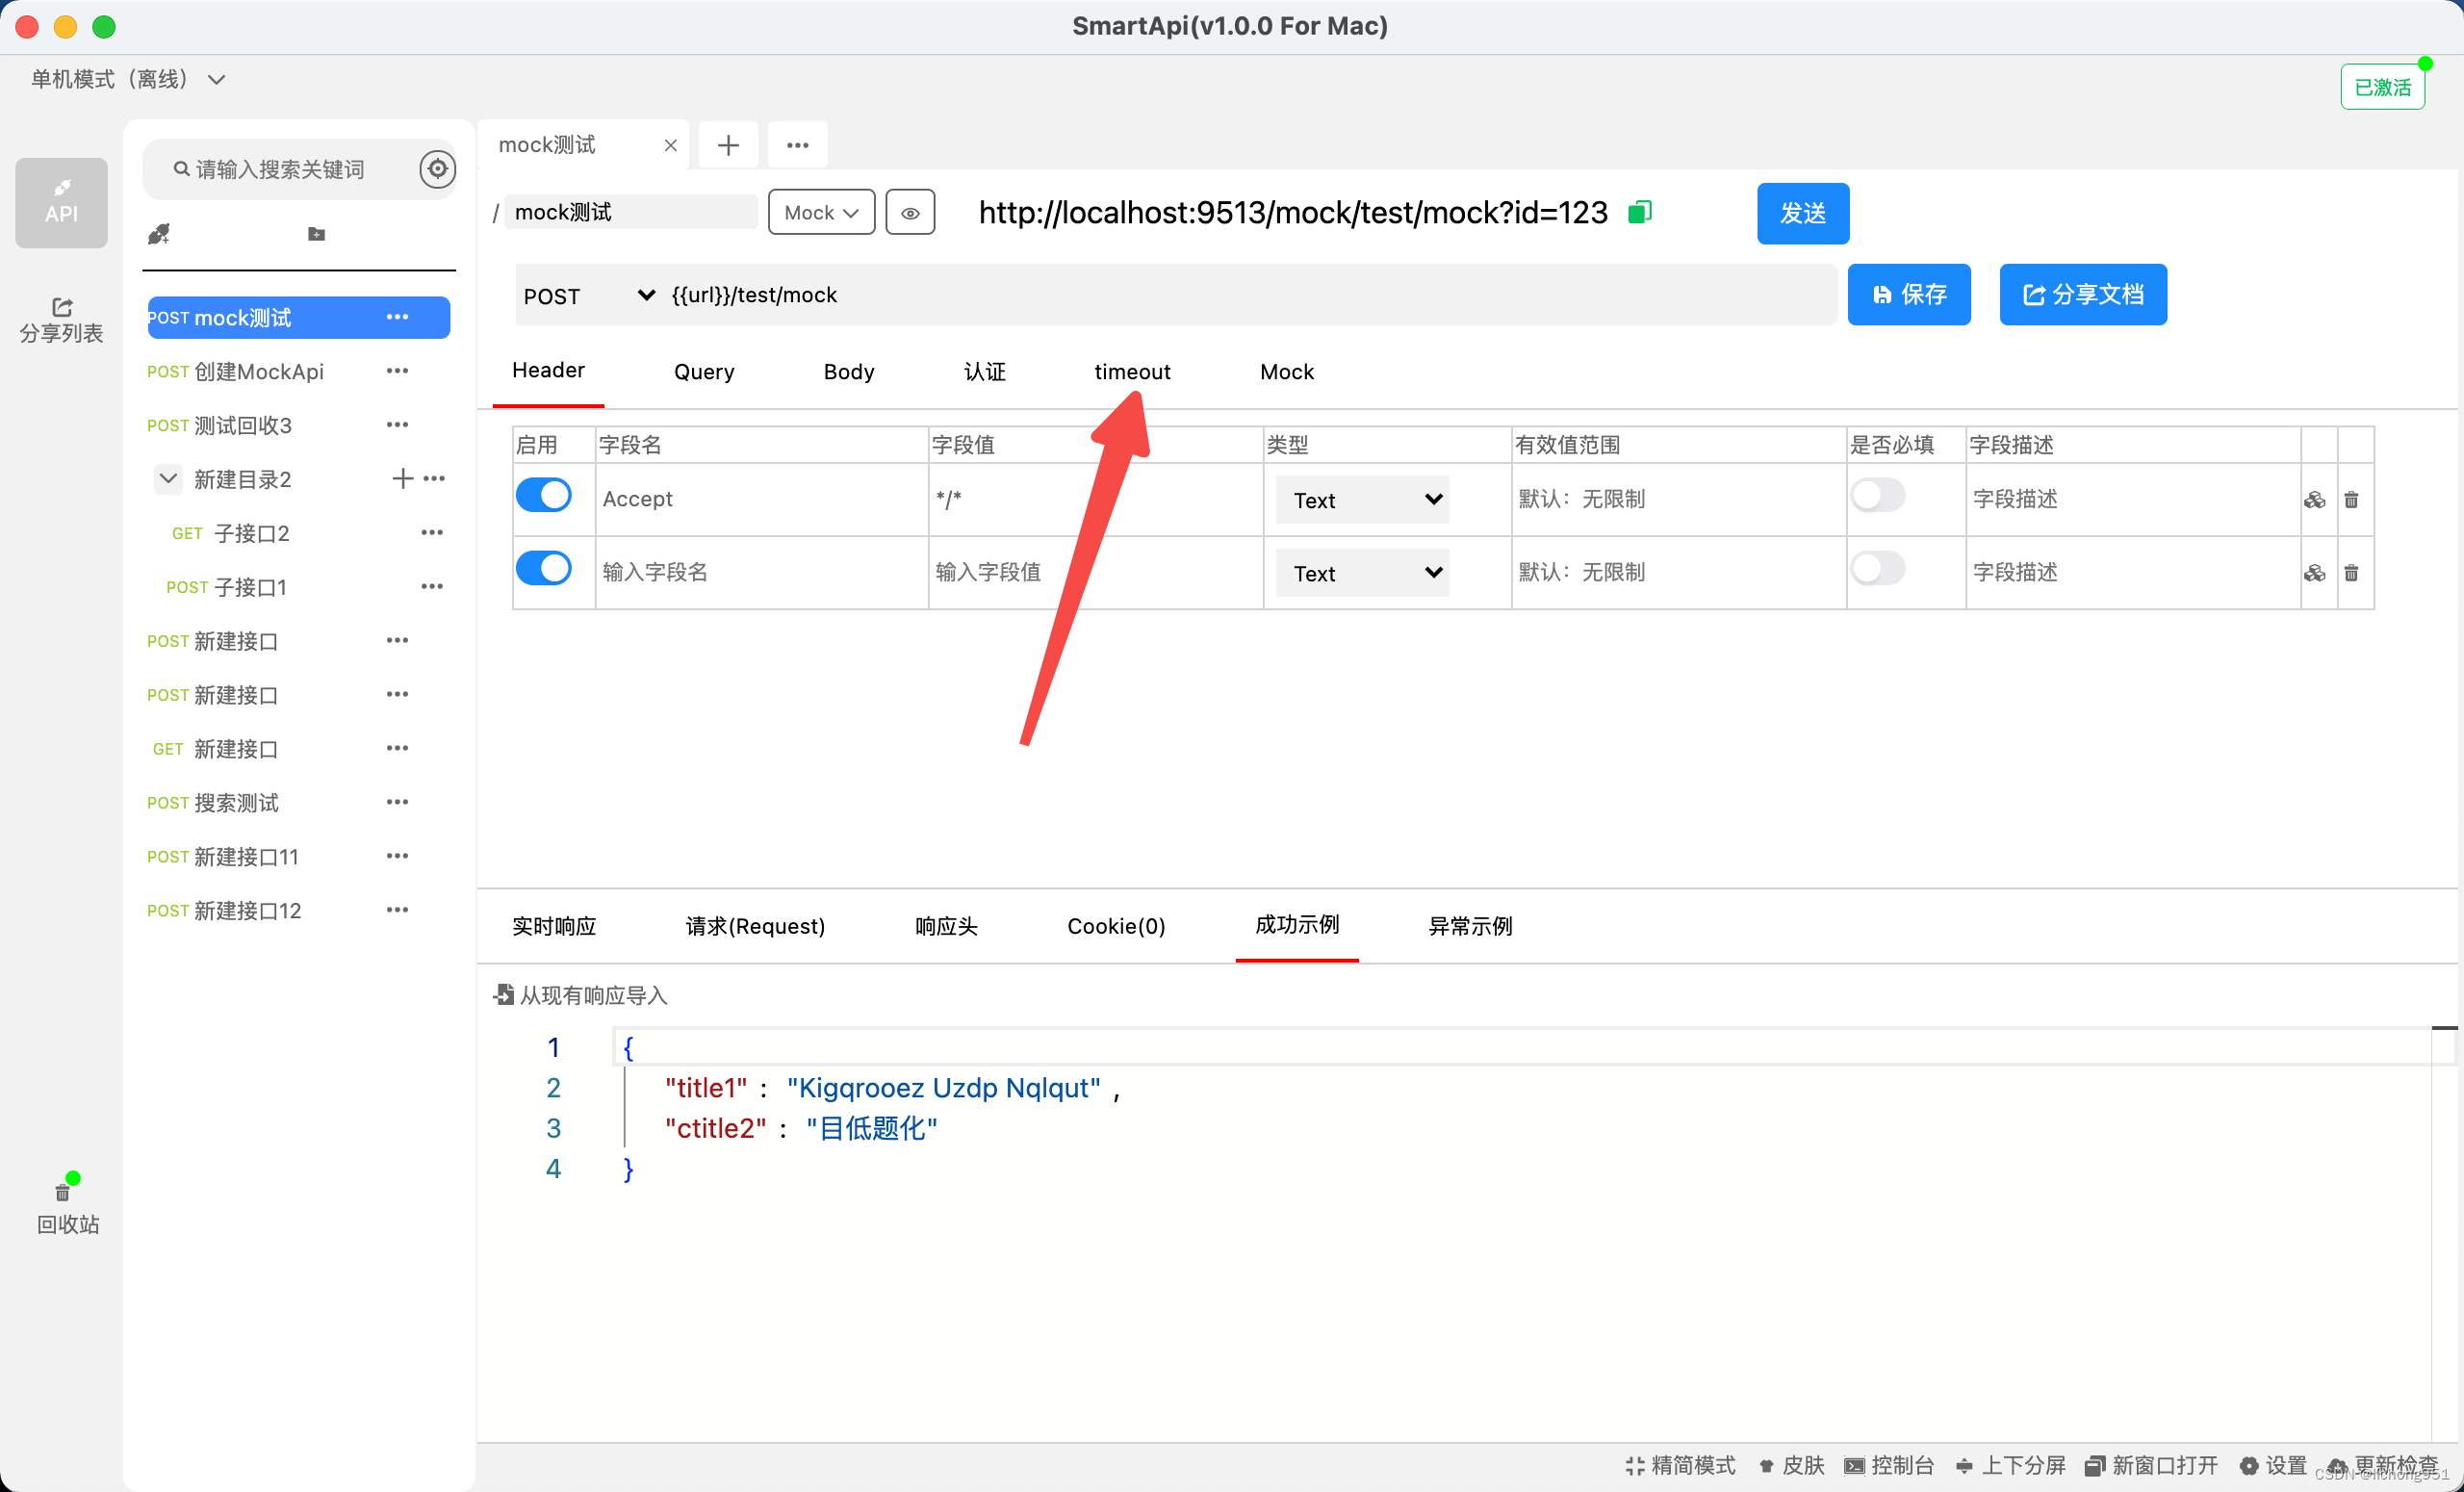This screenshot has height=1492, width=2464.
Task: Click the locate target icon in search bar
Action: click(x=437, y=169)
